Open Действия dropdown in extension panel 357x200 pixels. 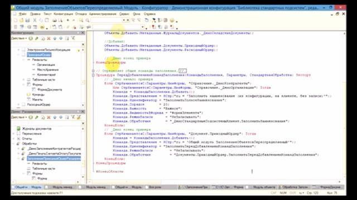(19, 117)
